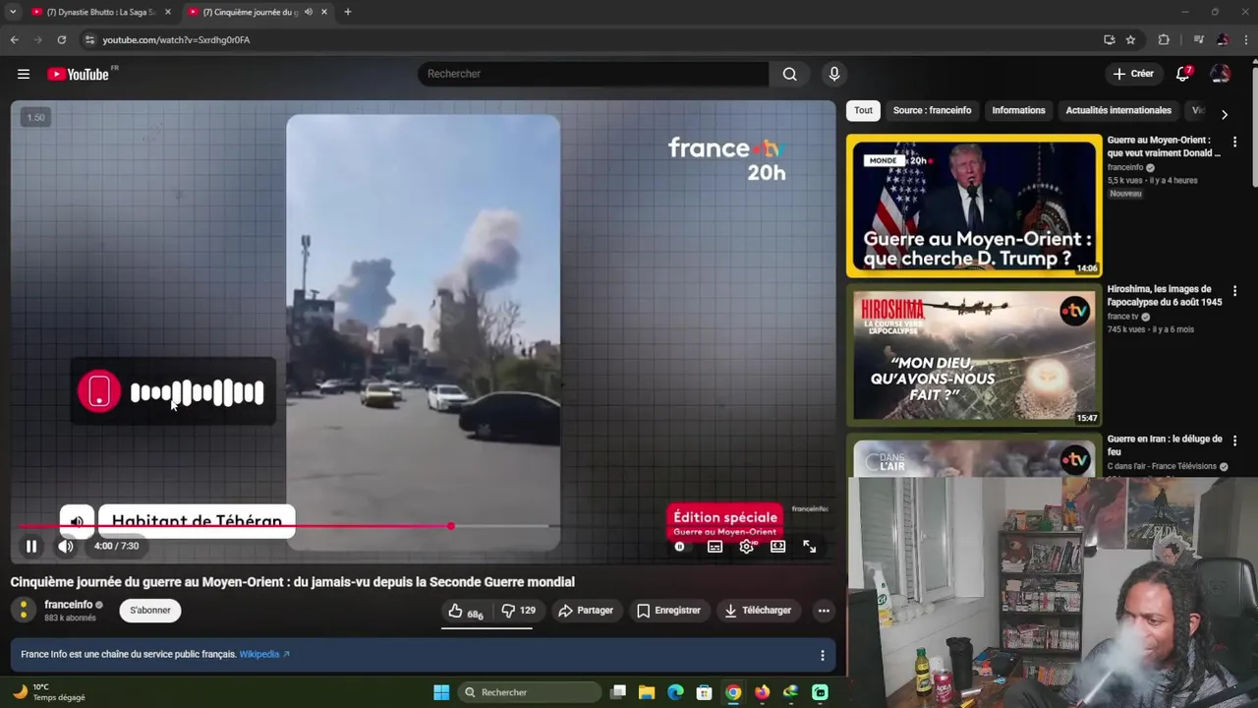The image size is (1258, 708).
Task: Toggle subtitles in the player
Action: click(715, 547)
